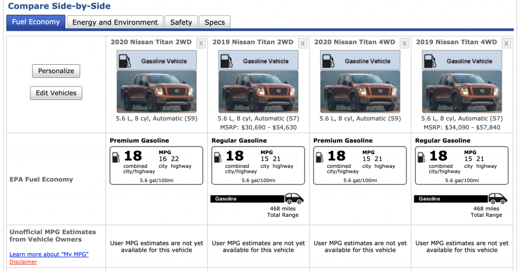Click car icon on 2019 Titan 4WD range bar
The image size is (519, 271).
(x=498, y=198)
